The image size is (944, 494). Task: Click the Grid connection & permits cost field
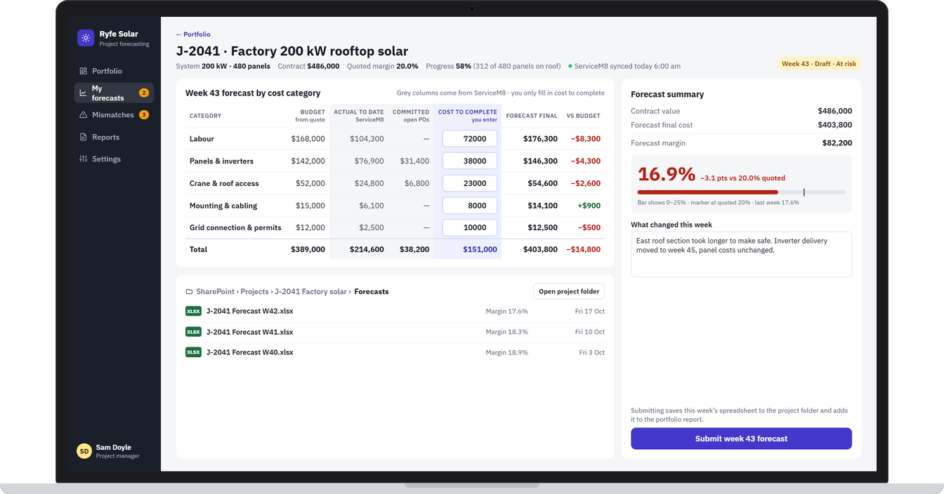click(x=469, y=227)
